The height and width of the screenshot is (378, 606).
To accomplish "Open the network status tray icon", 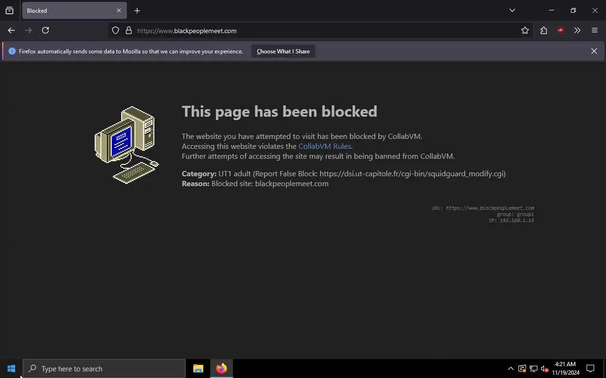I will click(x=534, y=369).
